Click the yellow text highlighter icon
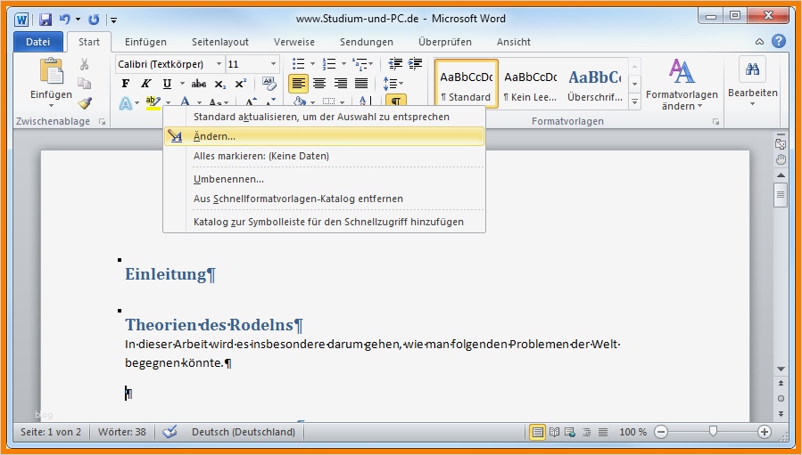Image resolution: width=802 pixels, height=455 pixels. (153, 102)
